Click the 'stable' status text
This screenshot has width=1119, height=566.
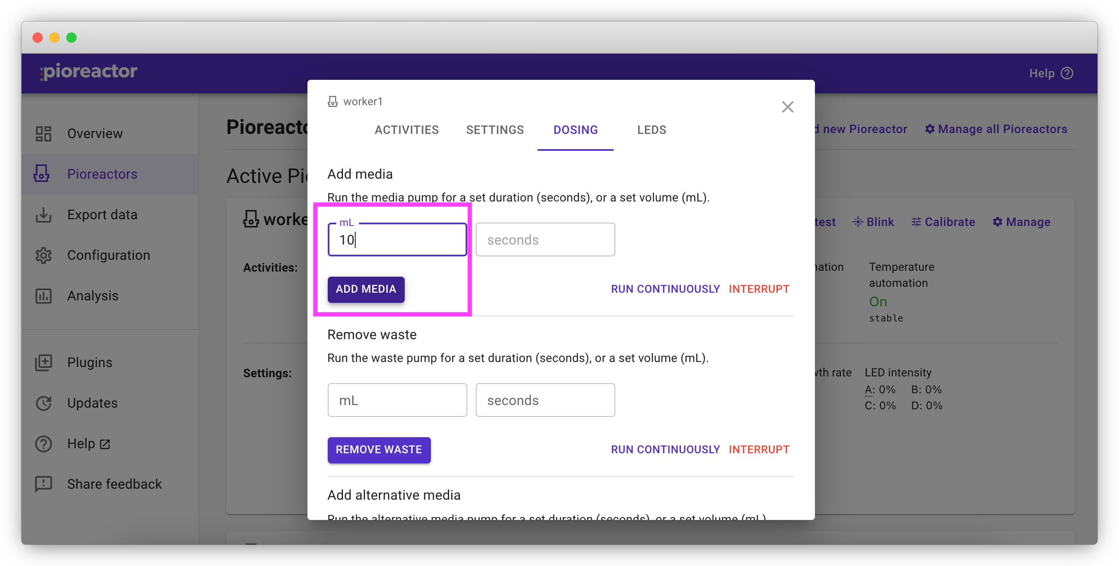point(886,318)
